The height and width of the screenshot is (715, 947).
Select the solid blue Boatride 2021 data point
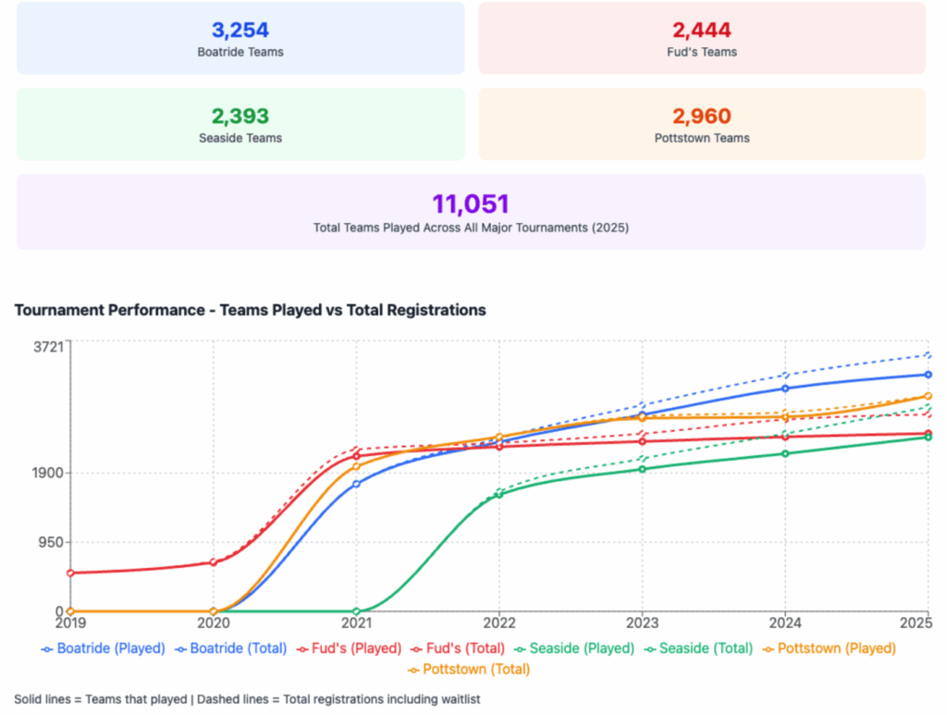(356, 484)
